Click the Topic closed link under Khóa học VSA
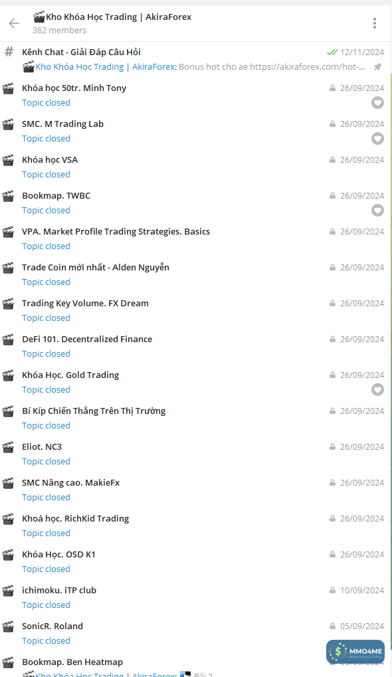 (46, 174)
